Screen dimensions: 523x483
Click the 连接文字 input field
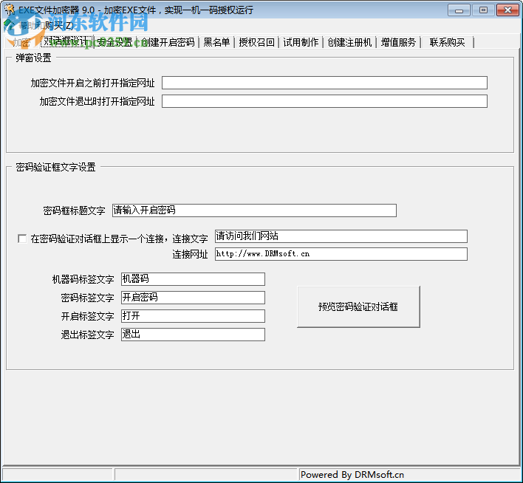tap(341, 236)
